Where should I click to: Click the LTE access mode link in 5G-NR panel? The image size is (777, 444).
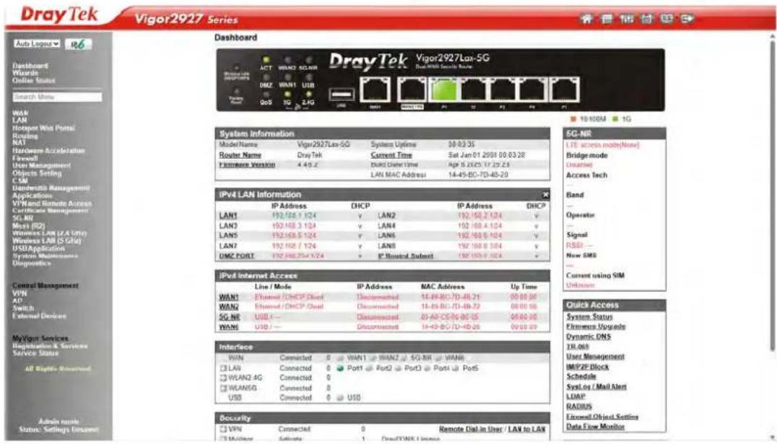coord(603,144)
